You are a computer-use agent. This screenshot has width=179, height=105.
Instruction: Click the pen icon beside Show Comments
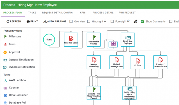pos(136,21)
